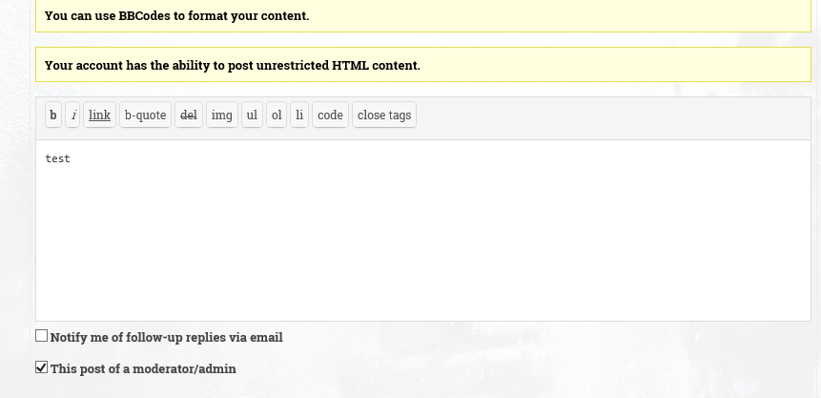Apply italic with the i button

click(x=72, y=115)
